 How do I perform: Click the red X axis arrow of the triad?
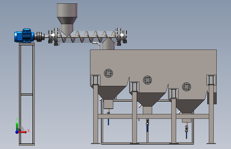(23, 132)
